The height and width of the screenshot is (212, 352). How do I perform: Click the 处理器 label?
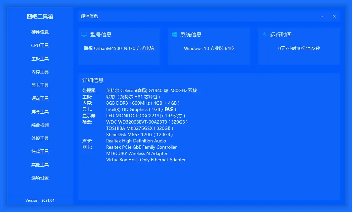point(89,90)
